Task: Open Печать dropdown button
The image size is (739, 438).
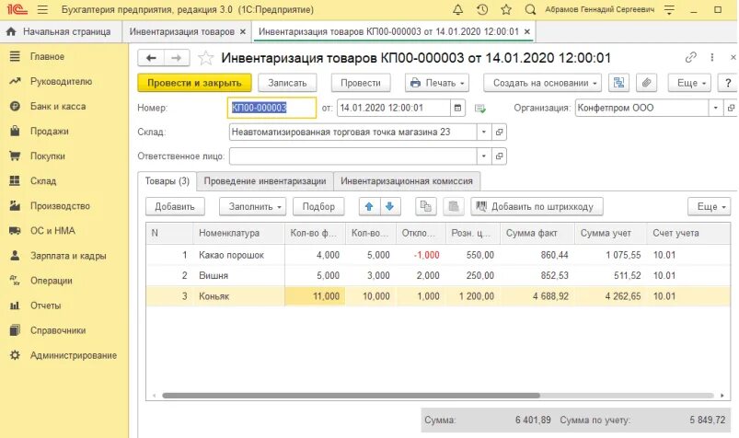Action: pos(437,83)
